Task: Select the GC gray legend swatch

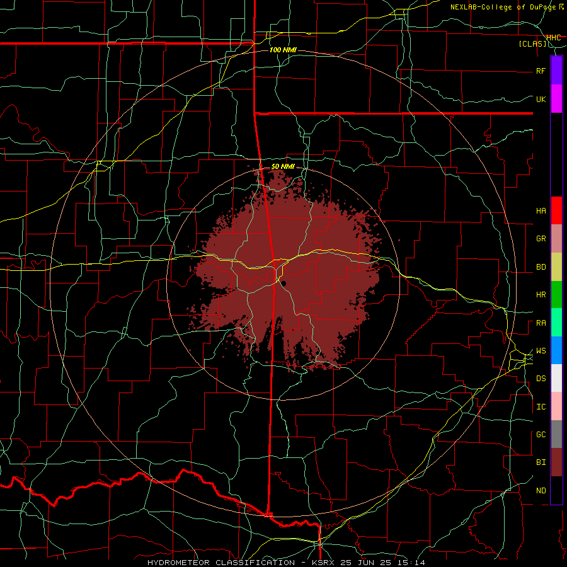Action: point(556,434)
